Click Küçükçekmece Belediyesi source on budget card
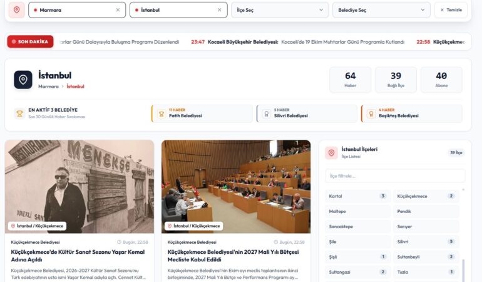The image size is (482, 282). tap(192, 243)
